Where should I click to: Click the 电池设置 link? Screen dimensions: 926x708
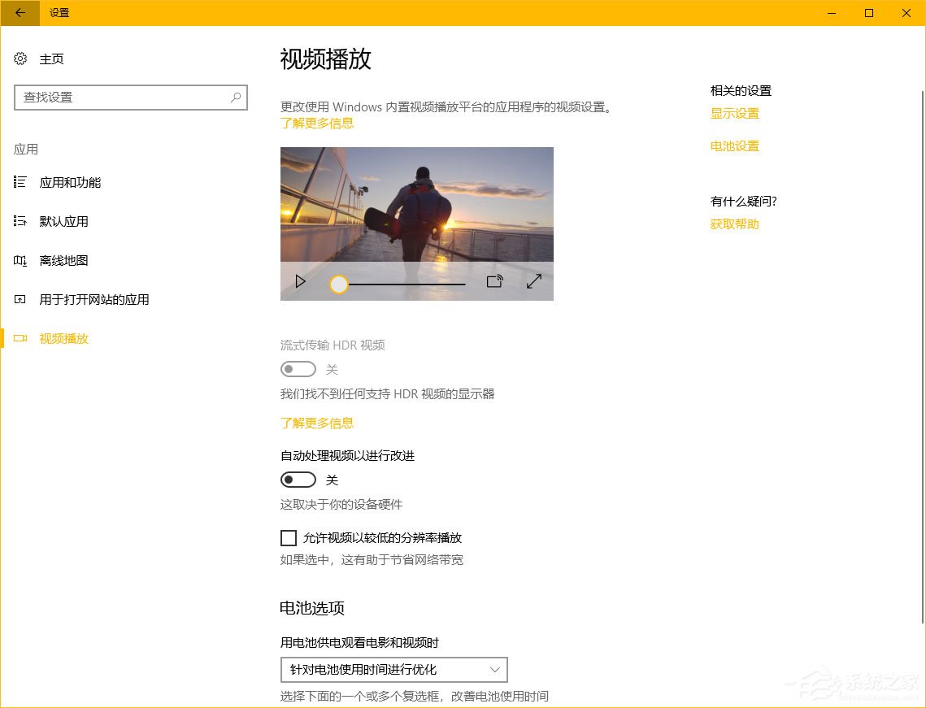[x=734, y=146]
